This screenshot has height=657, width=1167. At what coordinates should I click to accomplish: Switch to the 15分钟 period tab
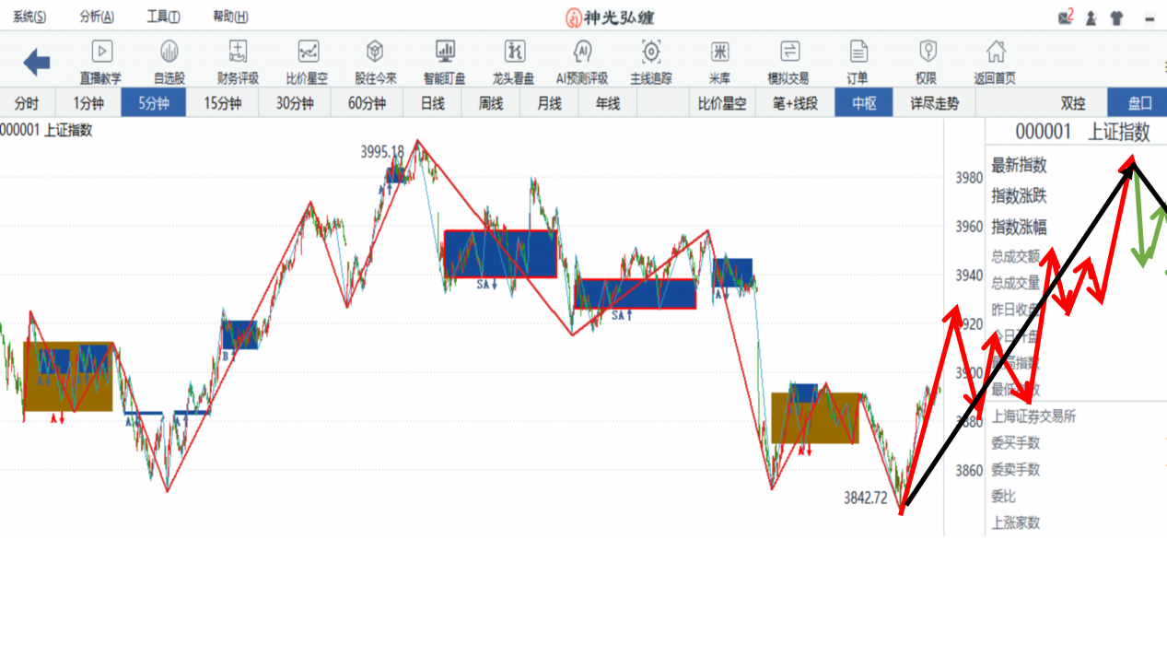[223, 103]
